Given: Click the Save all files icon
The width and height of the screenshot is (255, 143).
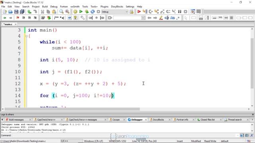Looking at the screenshot, I should (x=22, y=12).
